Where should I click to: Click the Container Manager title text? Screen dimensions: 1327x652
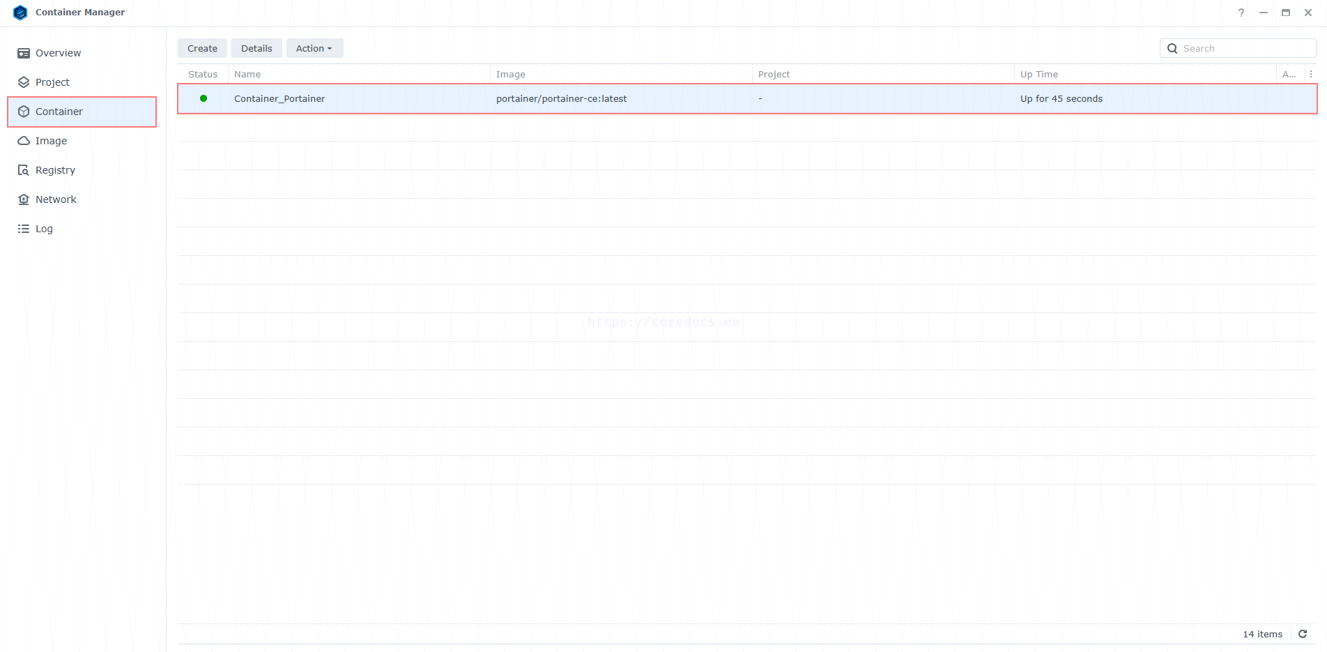pos(80,13)
